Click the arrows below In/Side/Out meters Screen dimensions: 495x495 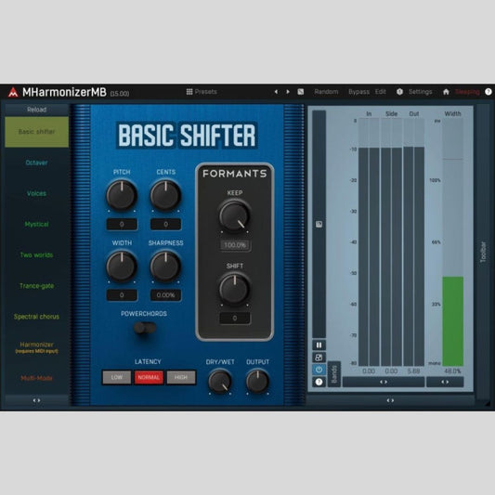384,382
